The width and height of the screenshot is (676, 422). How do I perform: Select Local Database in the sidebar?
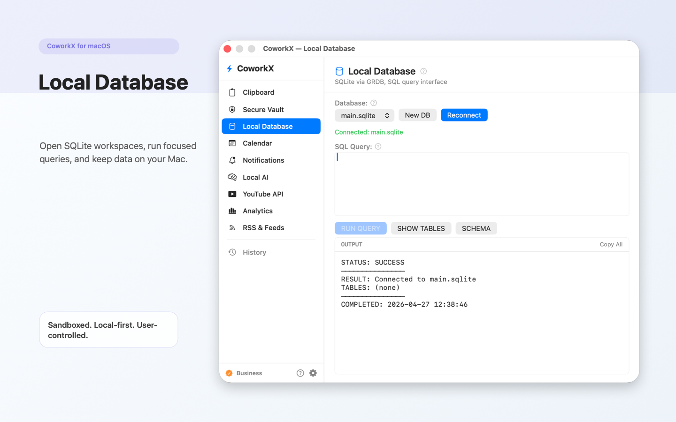(x=271, y=126)
